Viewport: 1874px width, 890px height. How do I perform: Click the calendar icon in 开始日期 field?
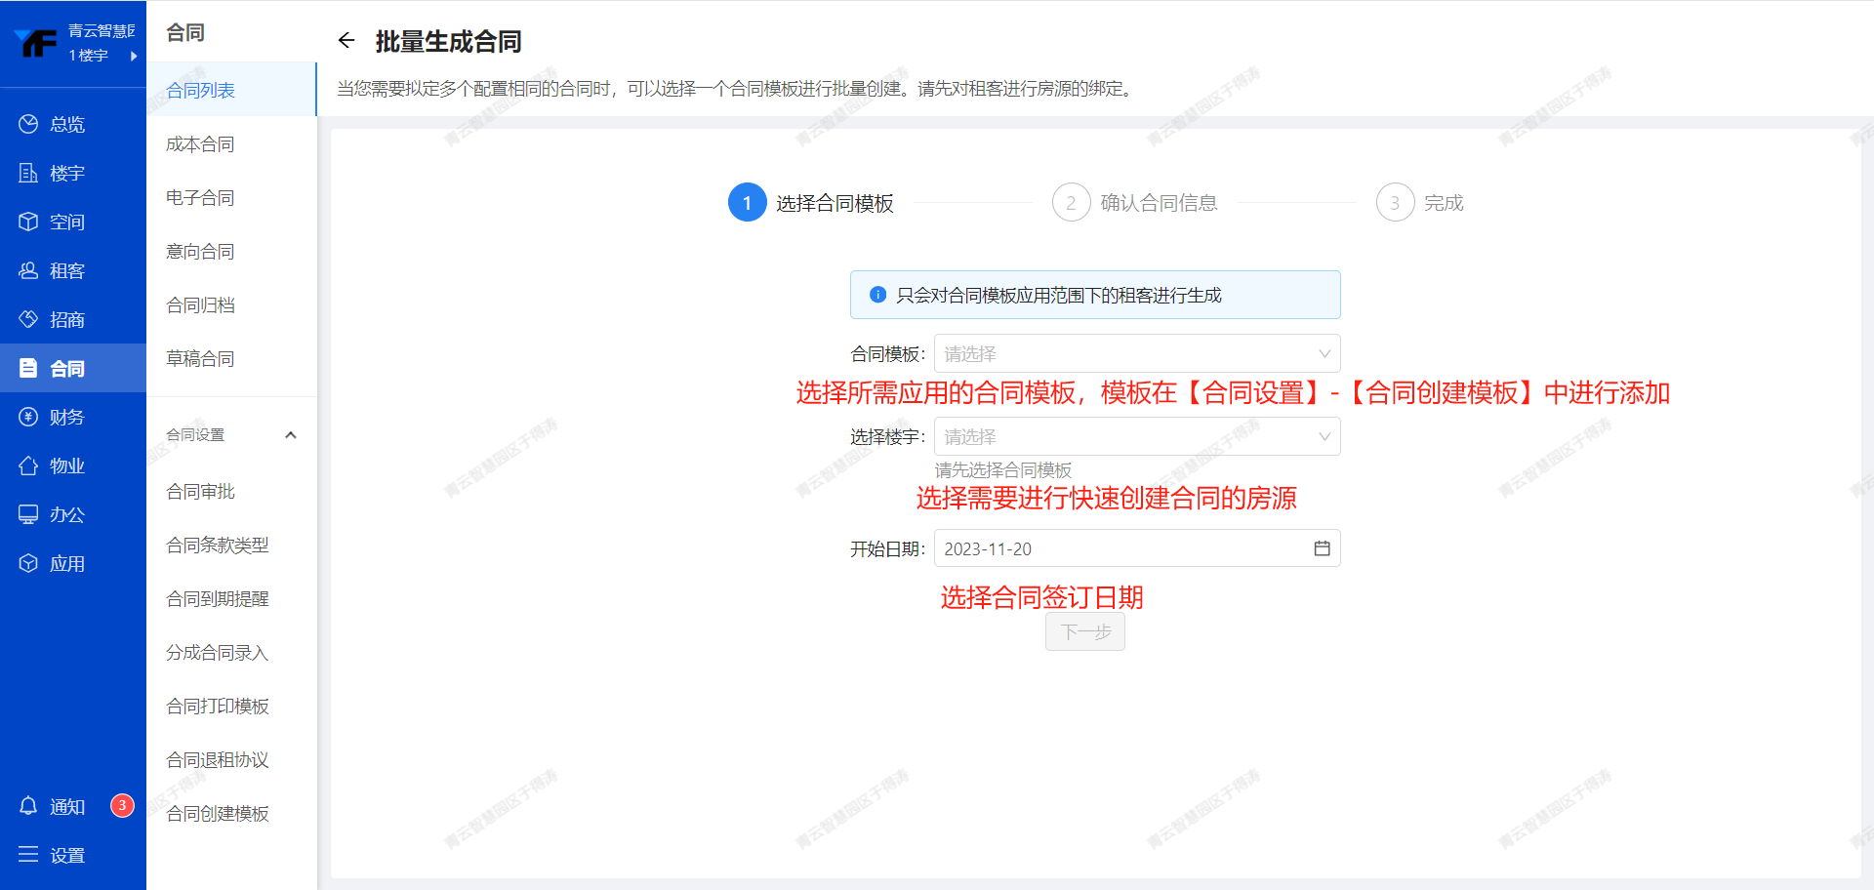coord(1322,548)
